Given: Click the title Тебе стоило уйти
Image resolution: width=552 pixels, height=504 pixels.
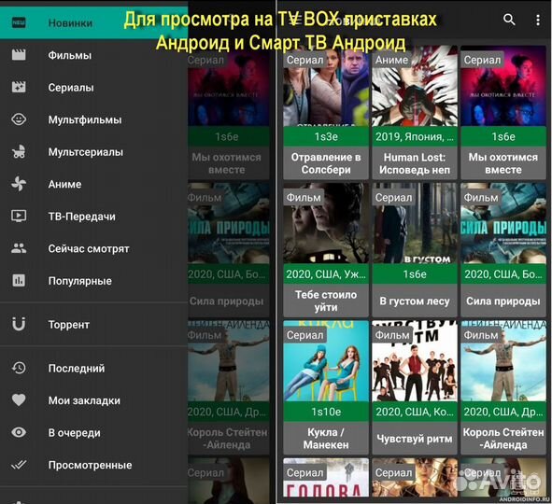Looking at the screenshot, I should coord(326,301).
